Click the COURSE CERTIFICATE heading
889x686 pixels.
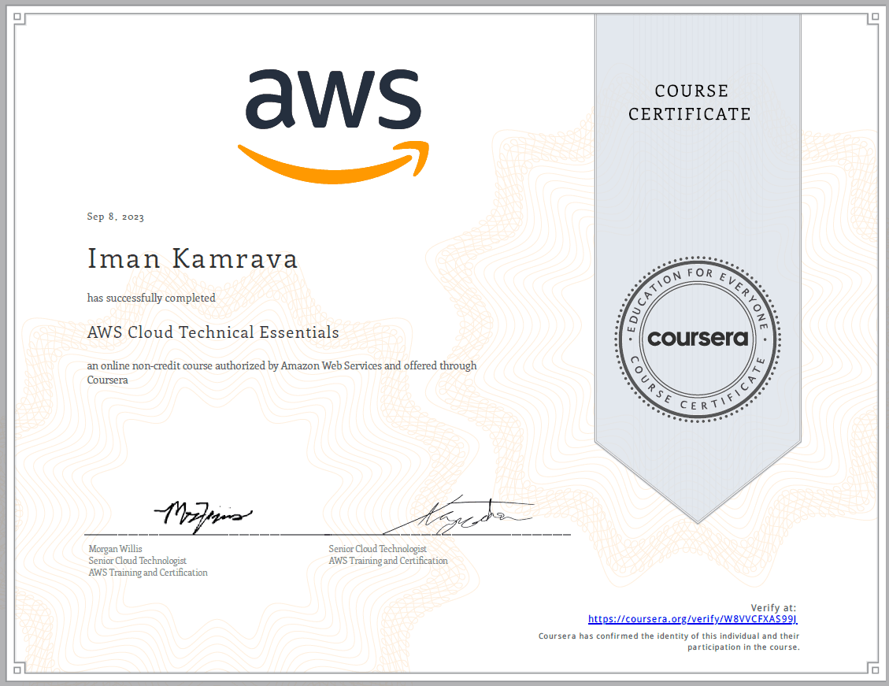point(690,102)
